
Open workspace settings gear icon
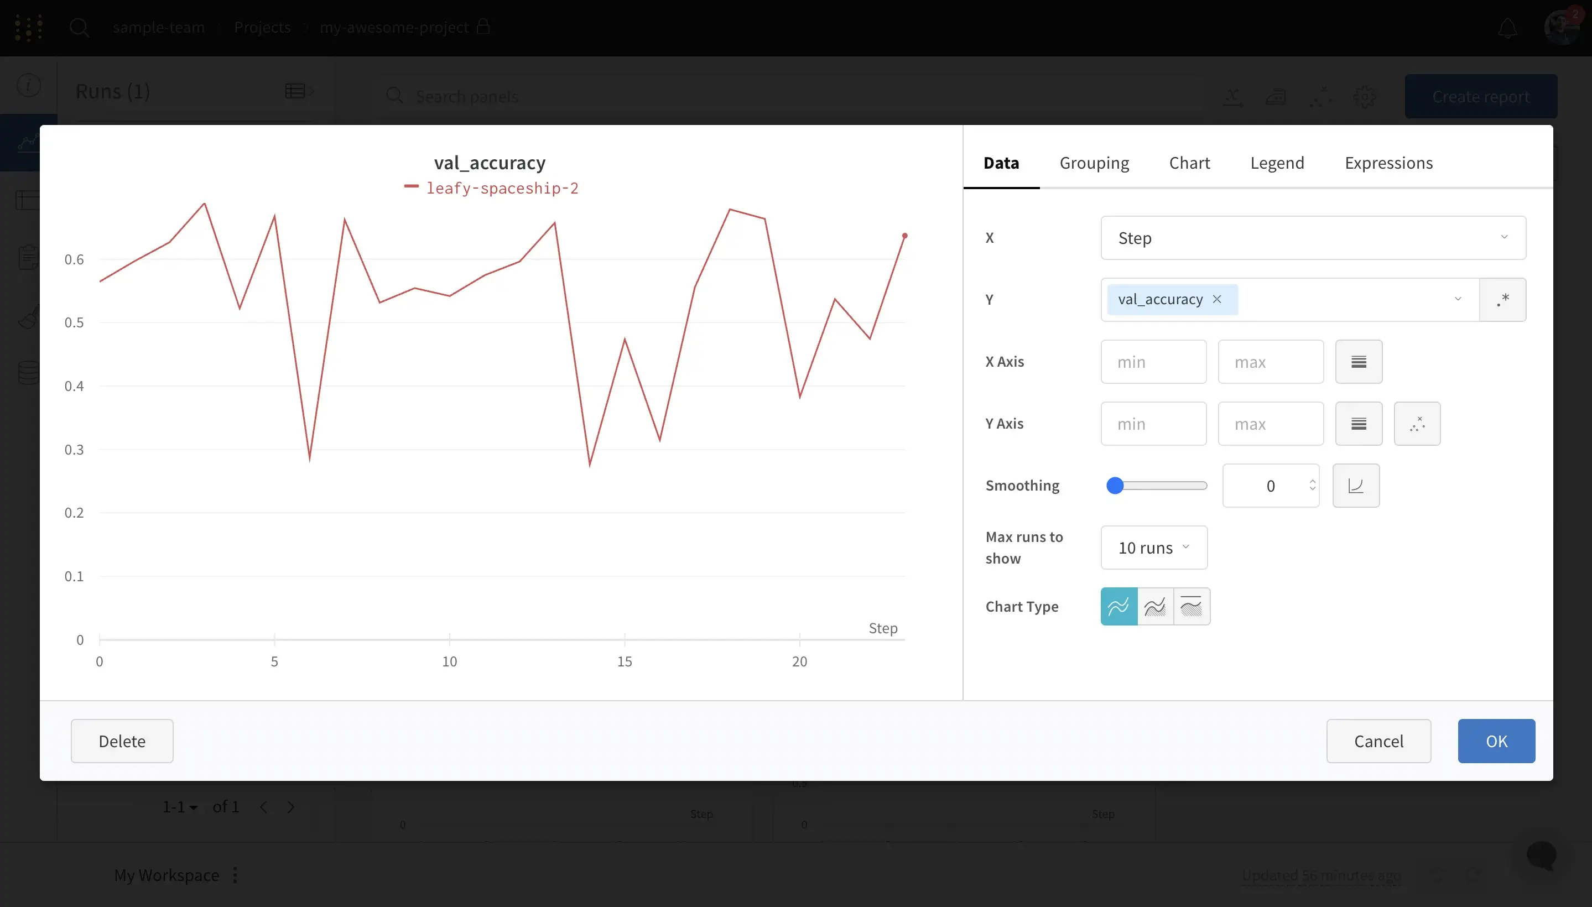coord(1365,97)
